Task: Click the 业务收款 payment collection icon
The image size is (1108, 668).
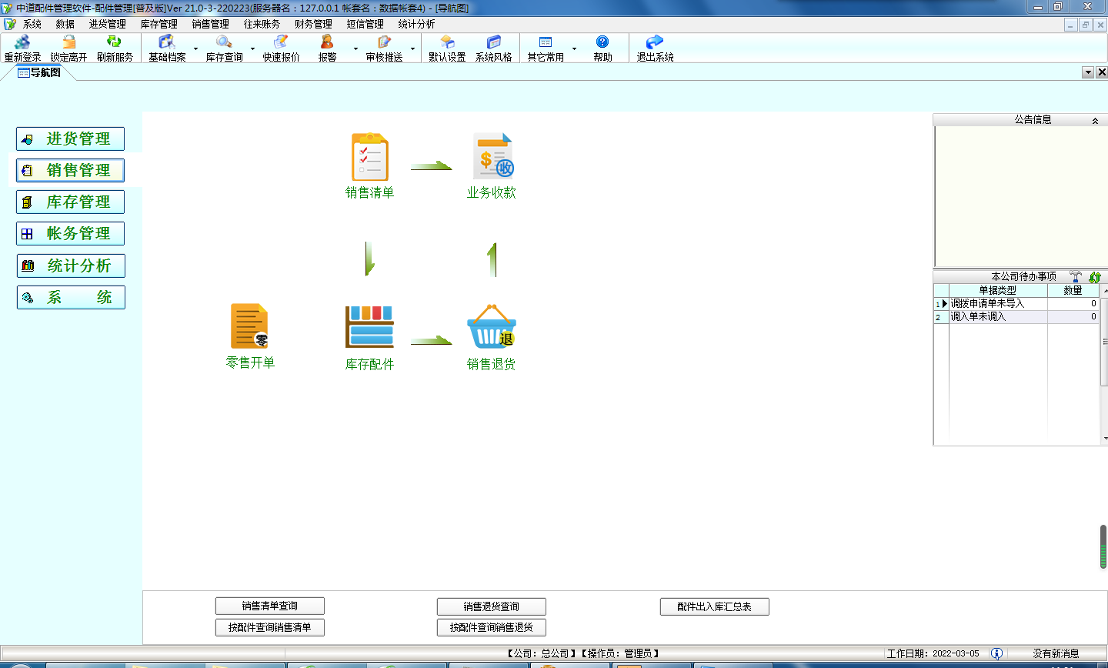Action: pos(492,157)
